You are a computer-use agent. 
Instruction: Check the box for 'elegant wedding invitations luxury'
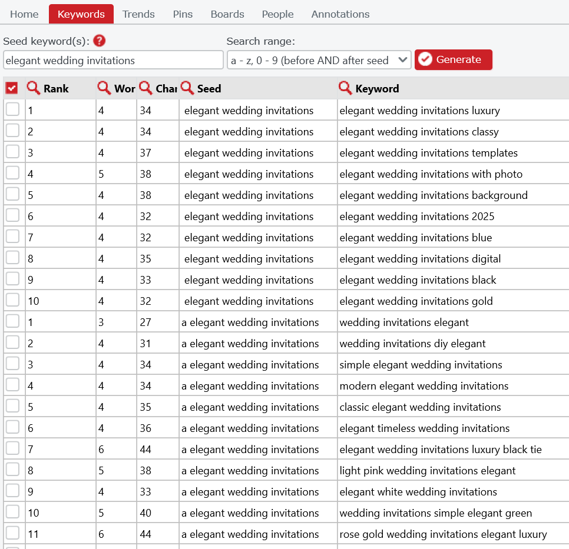(x=12, y=109)
